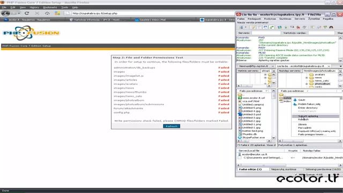
Task: Open Firefox back/forward history dropdown
Action: coord(19,13)
